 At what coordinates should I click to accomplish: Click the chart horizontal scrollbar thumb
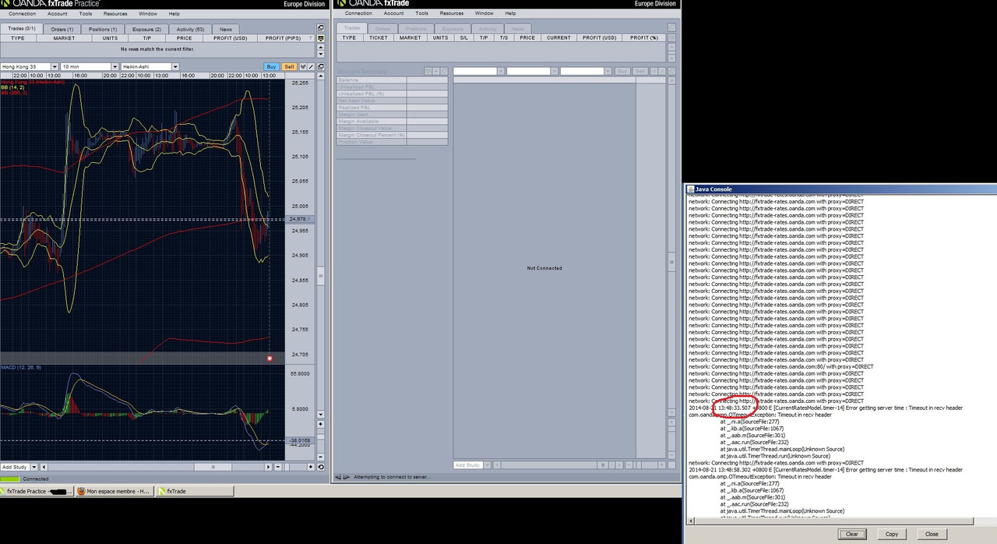213,467
